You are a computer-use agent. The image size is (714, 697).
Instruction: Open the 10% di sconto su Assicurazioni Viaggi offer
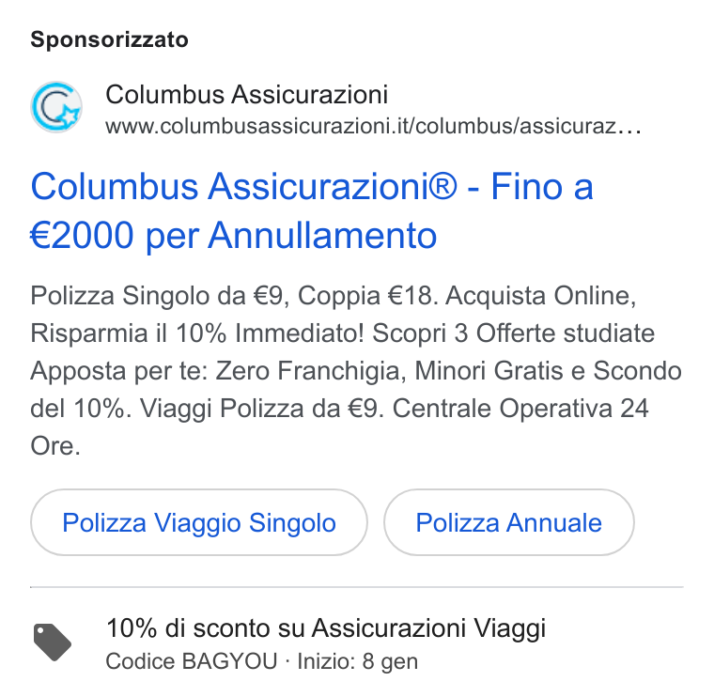(326, 628)
